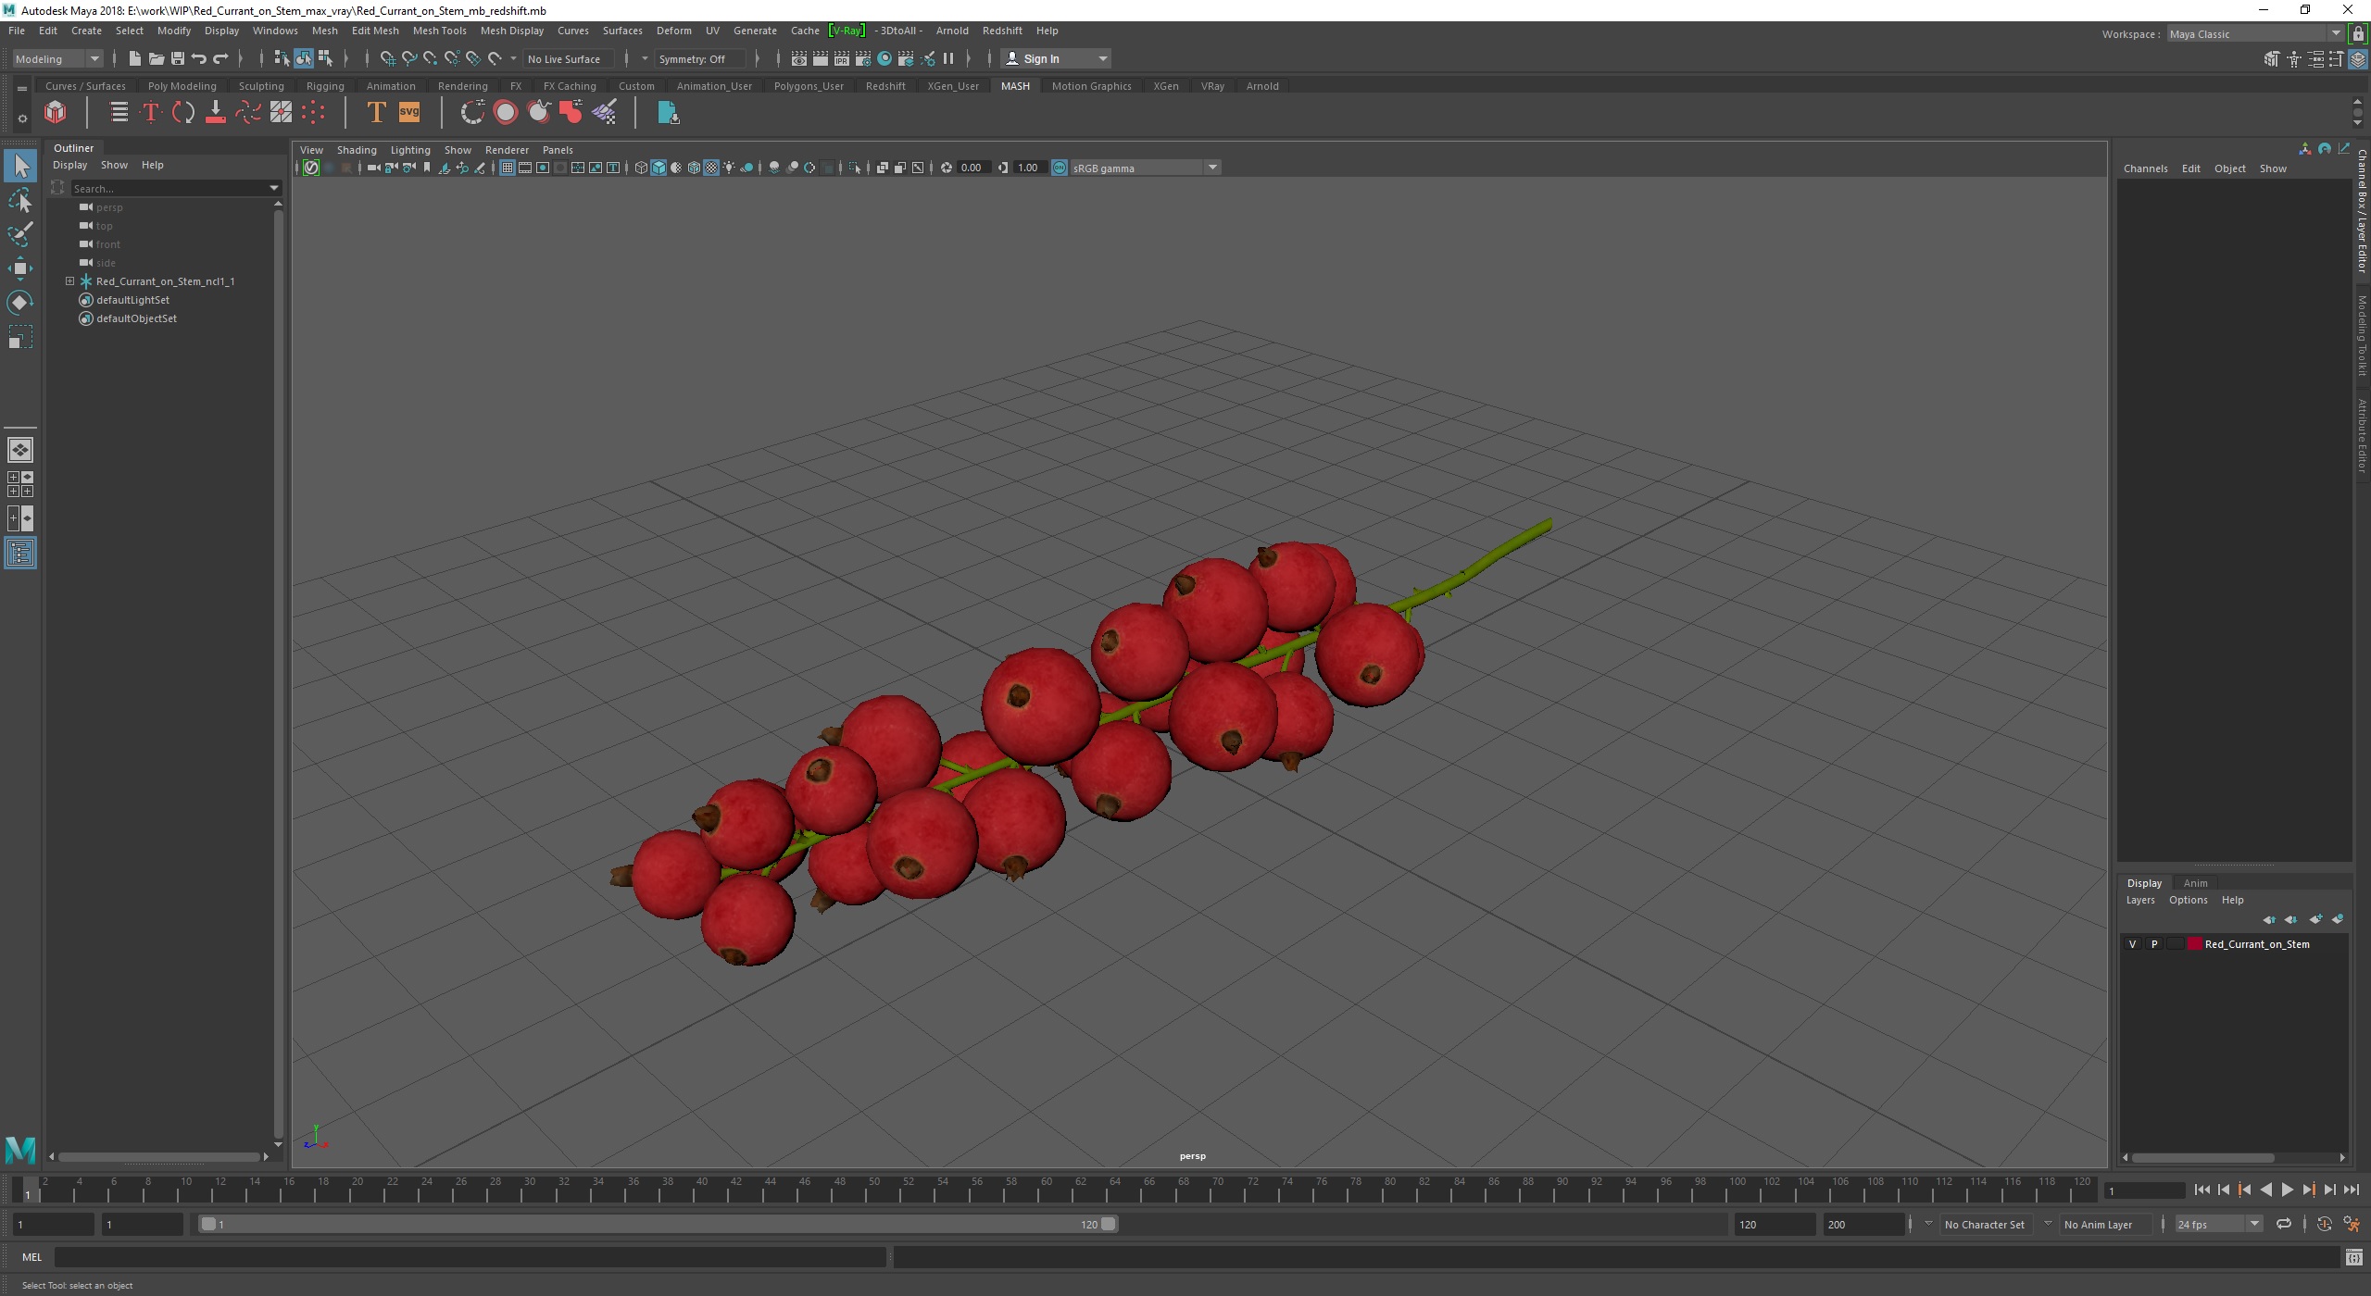
Task: Redo the last action
Action: point(220,58)
